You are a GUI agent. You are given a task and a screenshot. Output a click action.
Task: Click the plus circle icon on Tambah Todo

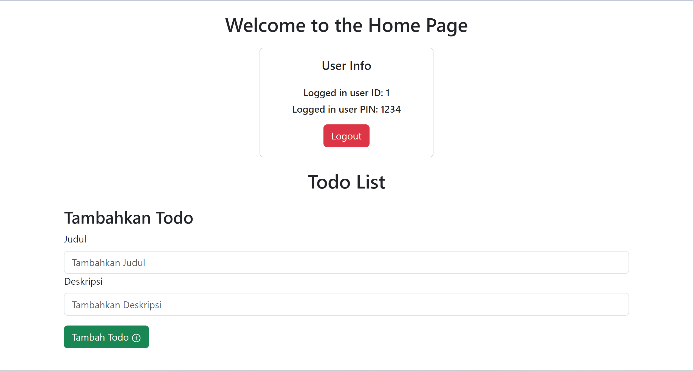136,338
